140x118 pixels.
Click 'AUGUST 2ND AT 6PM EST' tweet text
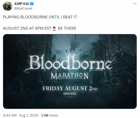click(x=27, y=28)
